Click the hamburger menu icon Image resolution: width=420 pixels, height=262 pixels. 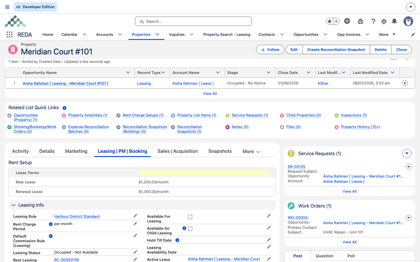[x=7, y=7]
